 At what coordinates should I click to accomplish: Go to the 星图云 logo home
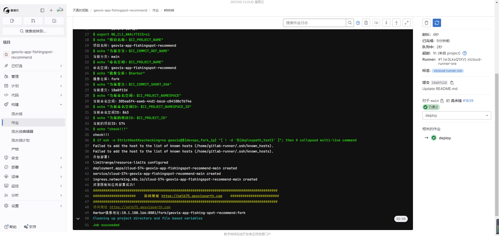click(x=11, y=10)
